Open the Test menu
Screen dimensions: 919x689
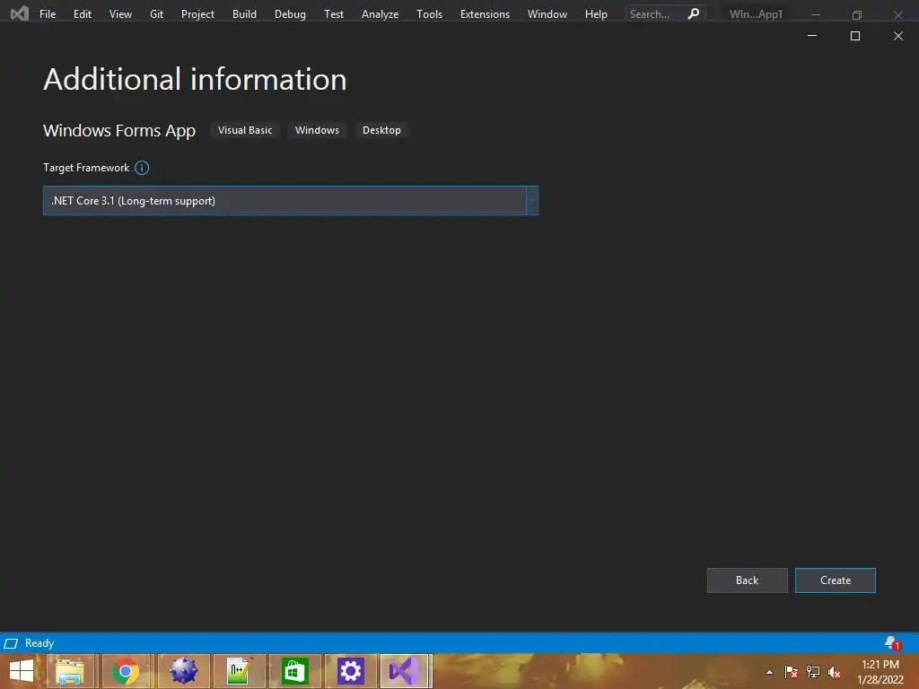point(334,14)
